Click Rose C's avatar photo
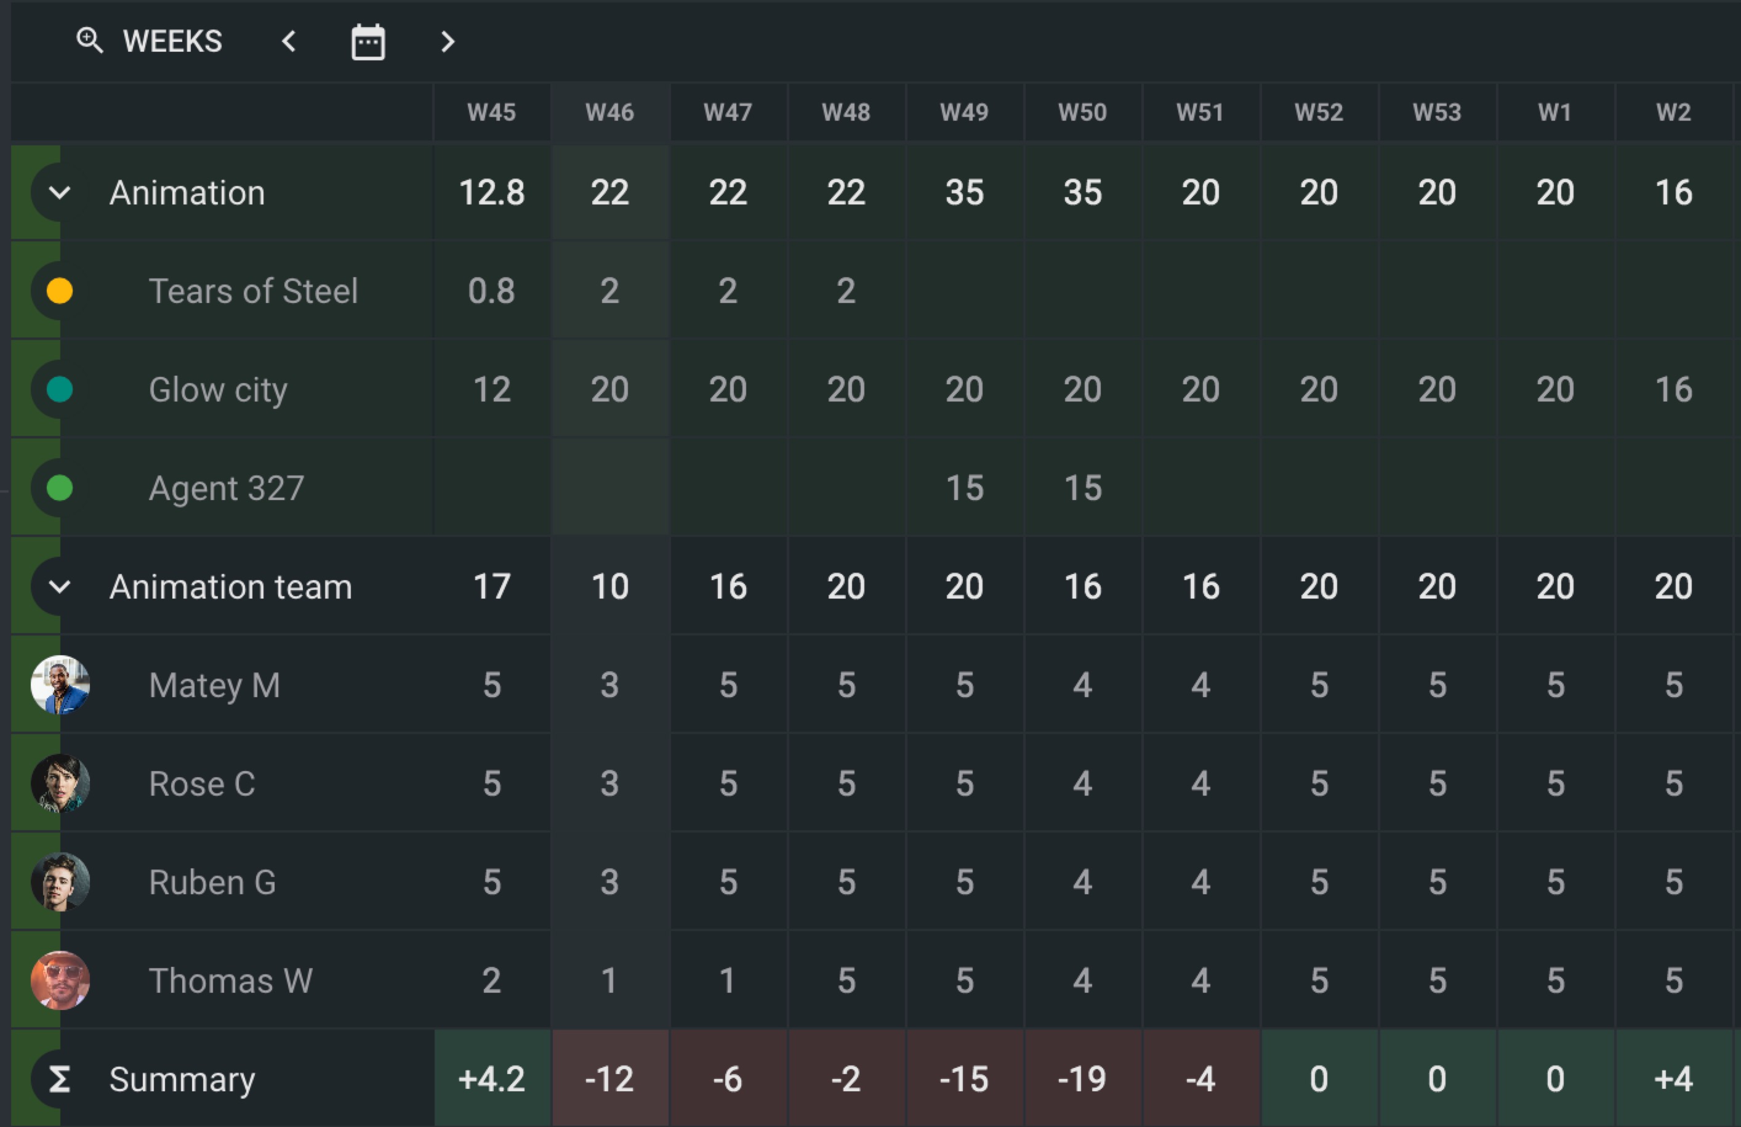1741x1127 pixels. pyautogui.click(x=60, y=783)
